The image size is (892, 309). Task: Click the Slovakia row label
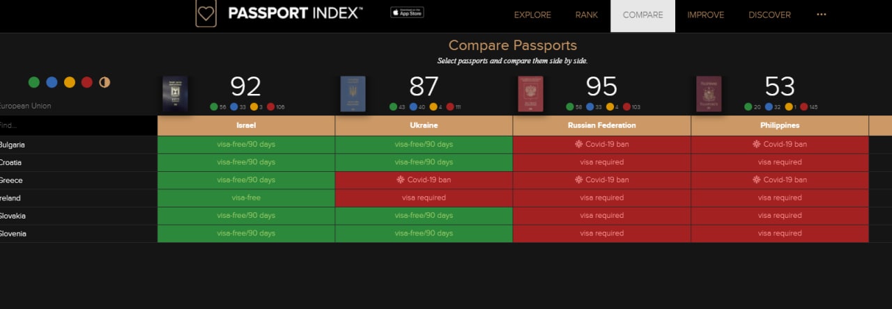(x=13, y=216)
